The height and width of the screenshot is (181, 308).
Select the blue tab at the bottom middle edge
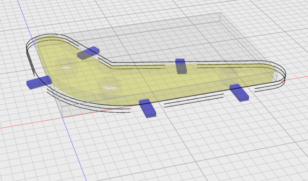tap(147, 108)
